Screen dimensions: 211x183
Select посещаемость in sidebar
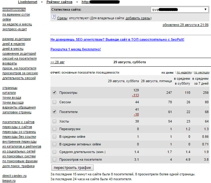pyautogui.click(x=14, y=9)
